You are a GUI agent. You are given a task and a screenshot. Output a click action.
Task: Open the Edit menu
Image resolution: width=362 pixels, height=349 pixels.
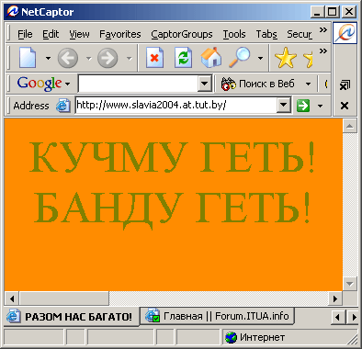[x=51, y=34]
